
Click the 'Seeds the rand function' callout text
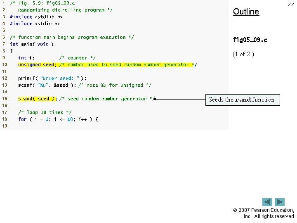coord(241,100)
